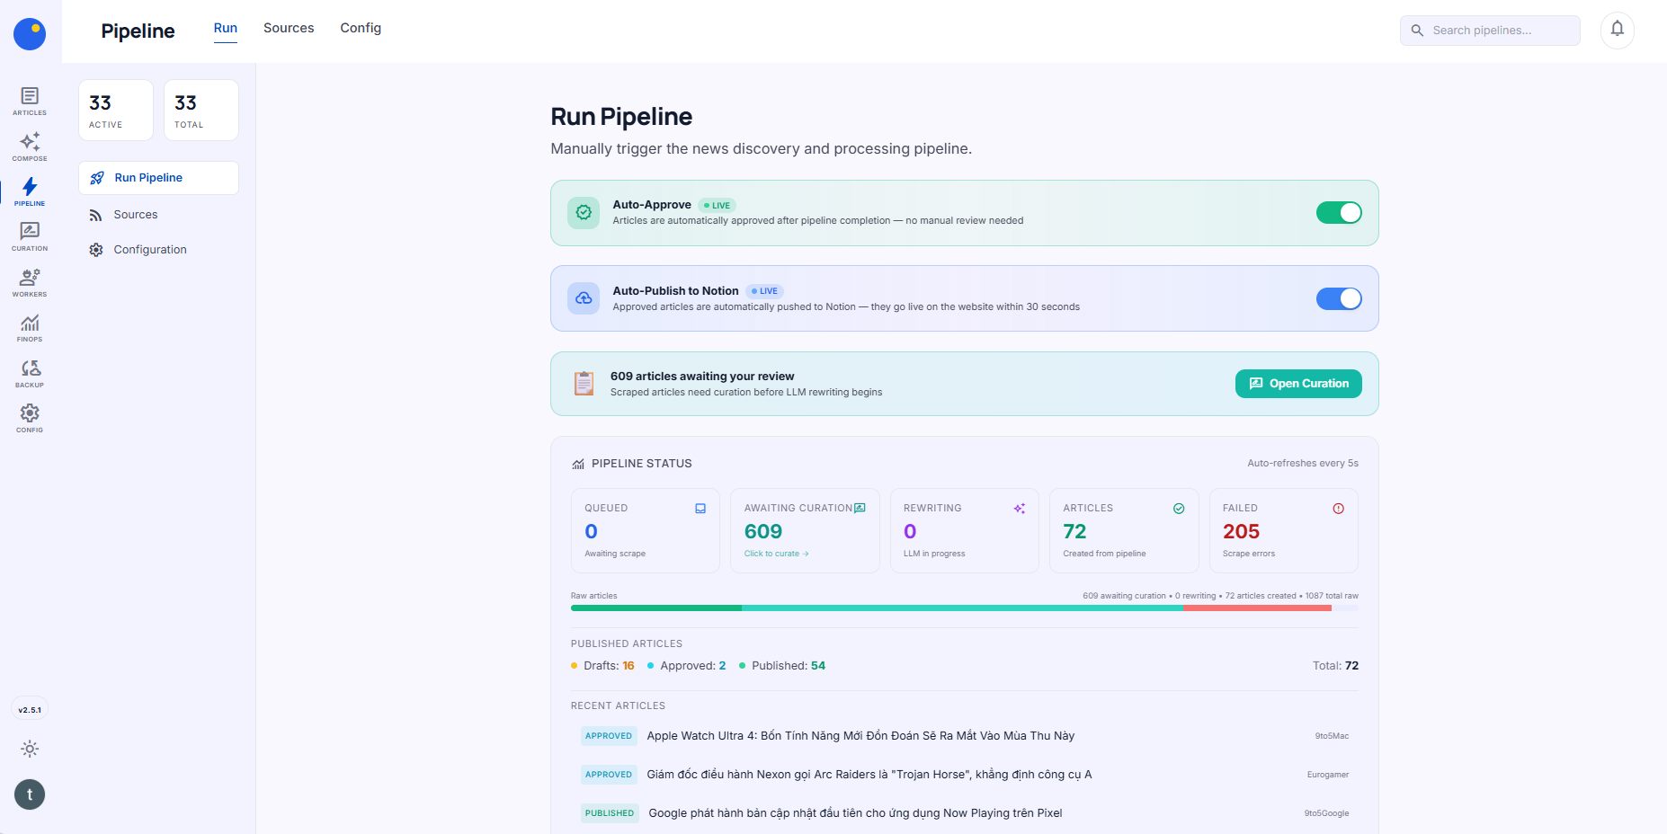Disable the Auto-Approve toggle
This screenshot has width=1667, height=834.
(1339, 213)
